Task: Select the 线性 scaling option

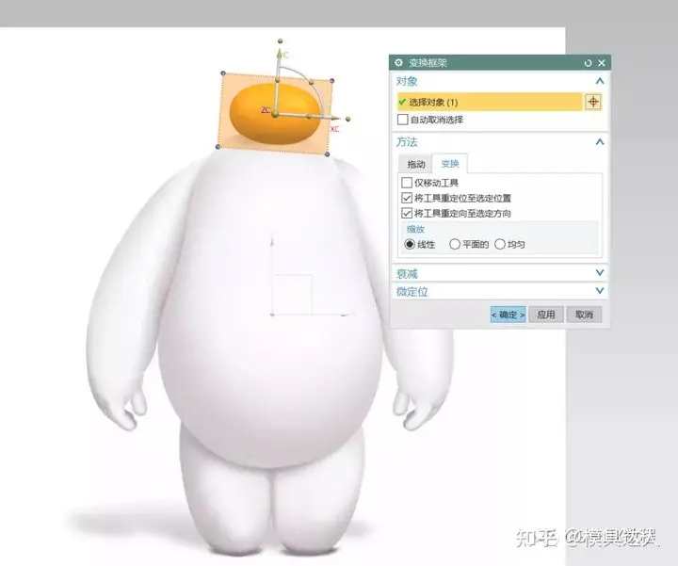Action: (x=410, y=244)
